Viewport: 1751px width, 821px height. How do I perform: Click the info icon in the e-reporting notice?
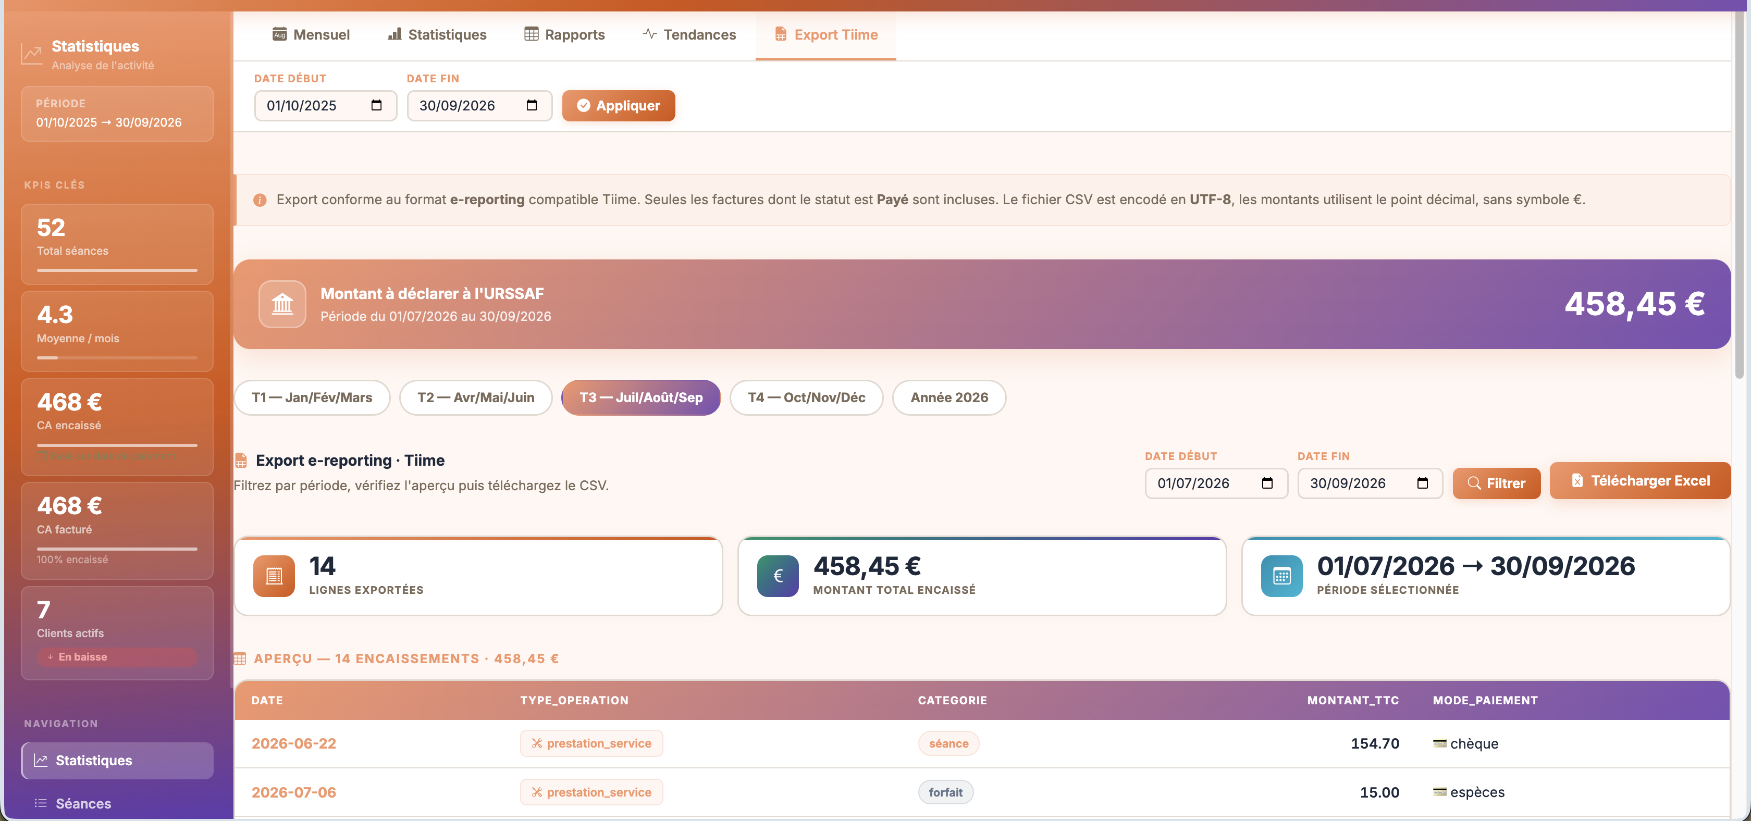tap(260, 200)
